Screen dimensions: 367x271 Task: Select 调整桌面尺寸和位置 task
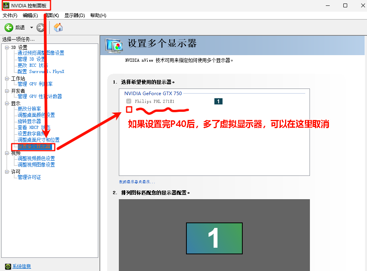pos(38,140)
